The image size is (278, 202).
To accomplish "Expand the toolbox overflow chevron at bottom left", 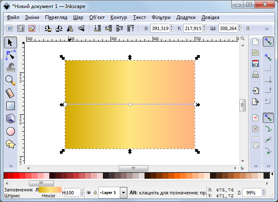I will pos(11,166).
